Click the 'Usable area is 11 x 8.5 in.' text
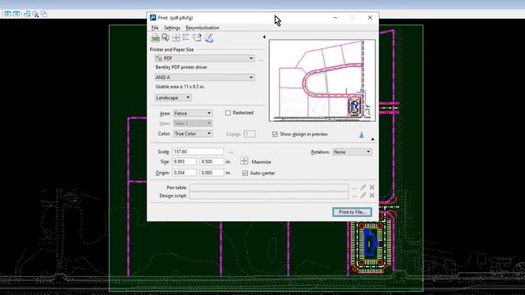This screenshot has width=525, height=295. 180,87
